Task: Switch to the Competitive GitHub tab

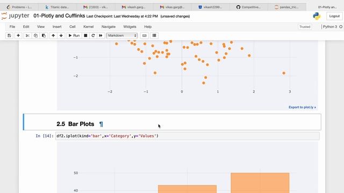Action: [x=248, y=7]
